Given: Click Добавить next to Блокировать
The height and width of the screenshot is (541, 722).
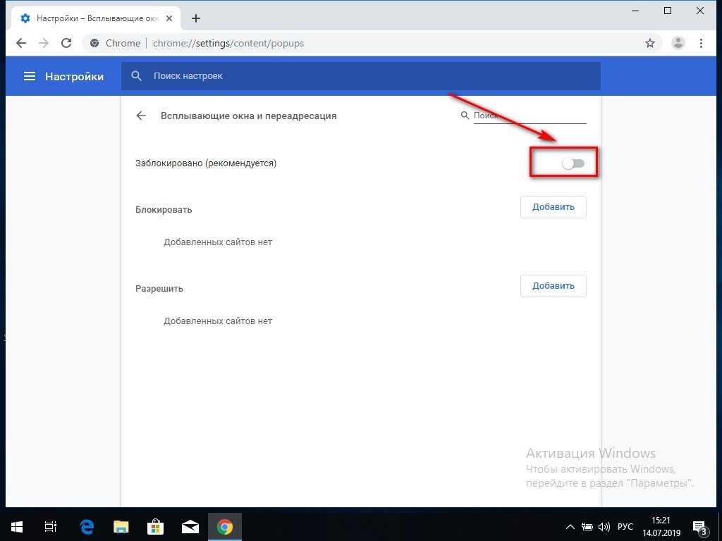Looking at the screenshot, I should [x=553, y=207].
